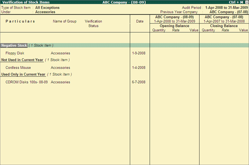Click the Particulars column header

coord(20,21)
